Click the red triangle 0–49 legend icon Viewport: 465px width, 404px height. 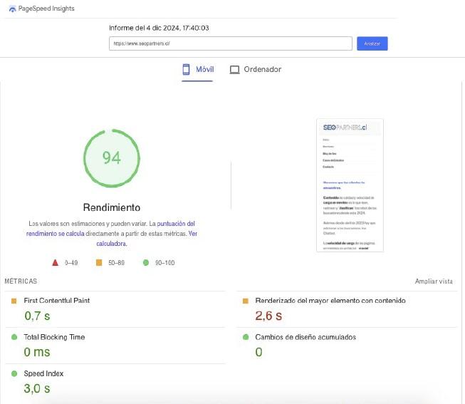(56, 263)
